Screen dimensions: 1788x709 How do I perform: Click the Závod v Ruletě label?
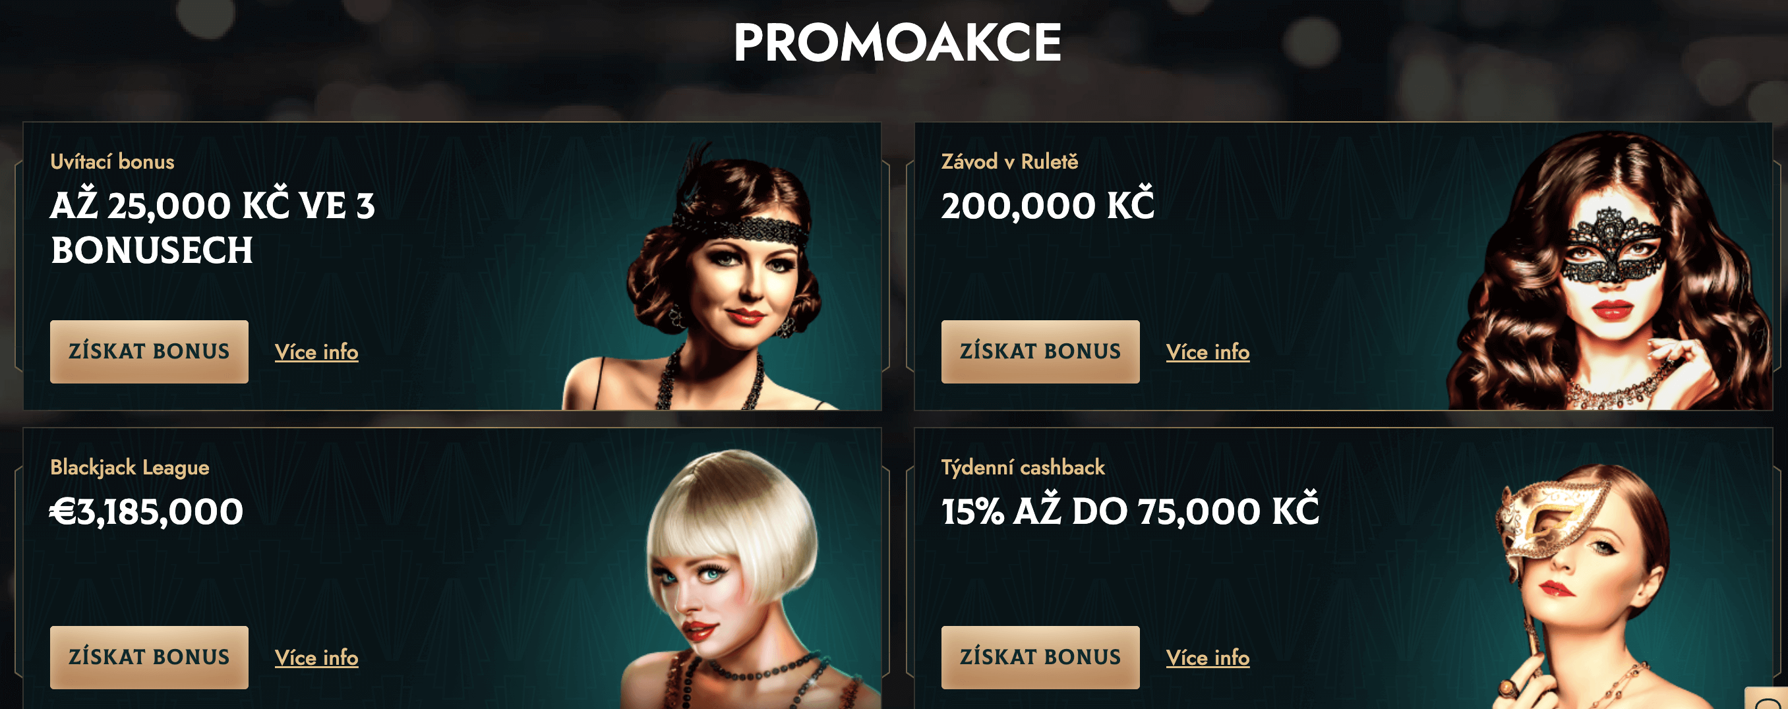1009,161
